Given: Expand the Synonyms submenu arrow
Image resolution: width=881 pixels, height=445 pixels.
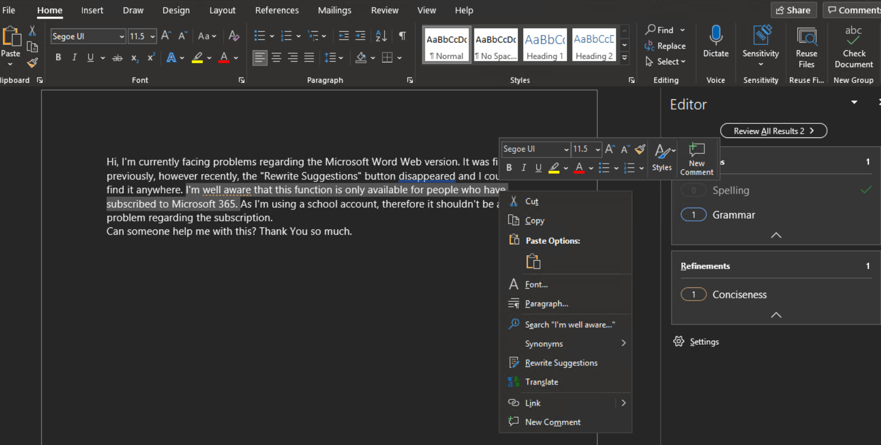Looking at the screenshot, I should [623, 343].
